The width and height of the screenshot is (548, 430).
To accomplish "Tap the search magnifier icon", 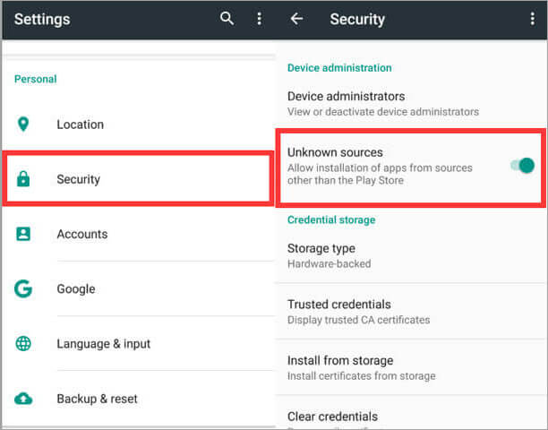I will 227,19.
